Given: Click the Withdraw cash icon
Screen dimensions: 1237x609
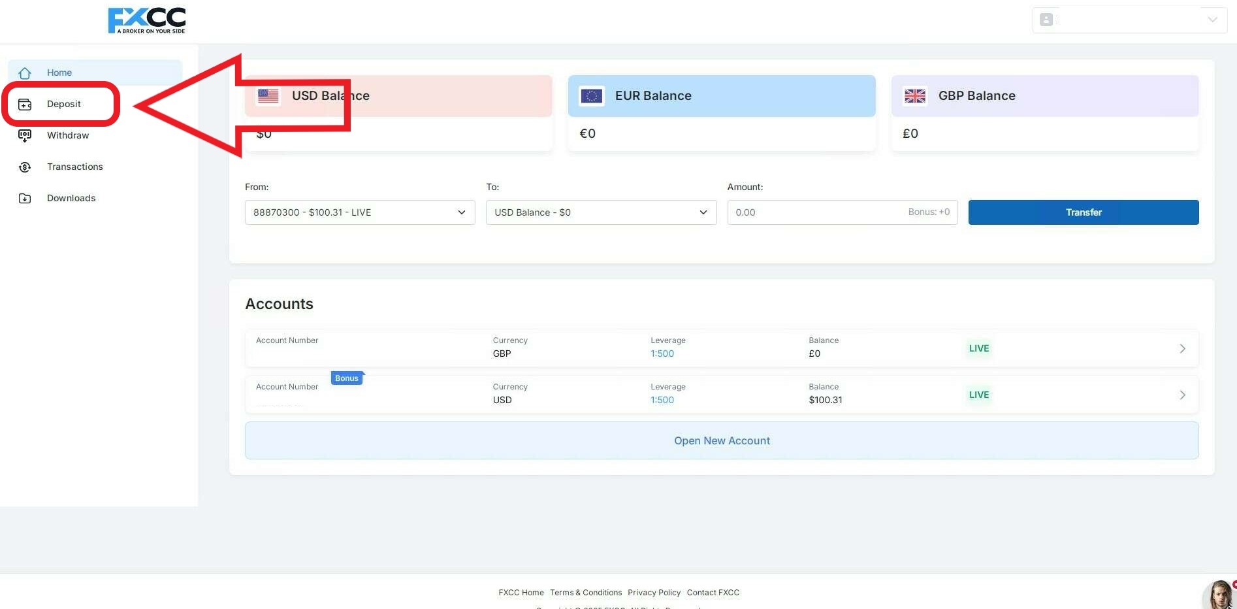Looking at the screenshot, I should 25,136.
